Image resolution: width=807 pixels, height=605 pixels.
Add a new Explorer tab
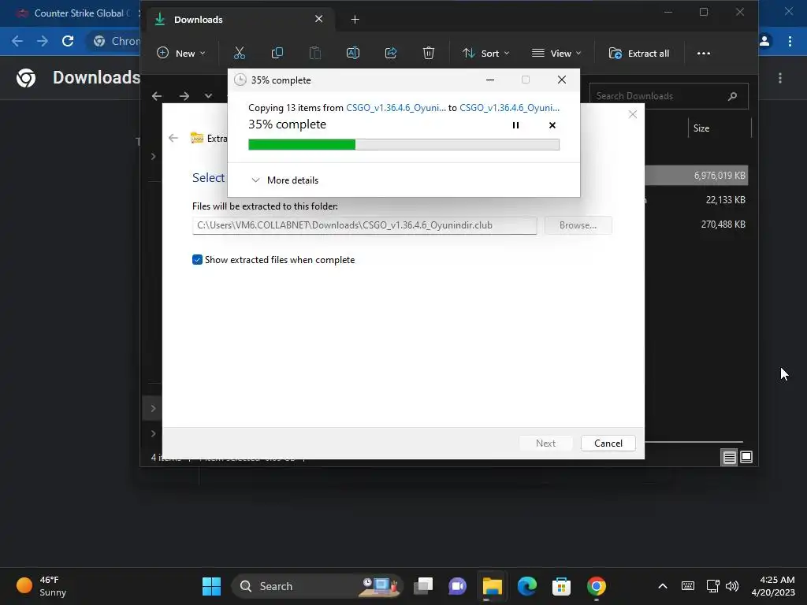point(355,20)
